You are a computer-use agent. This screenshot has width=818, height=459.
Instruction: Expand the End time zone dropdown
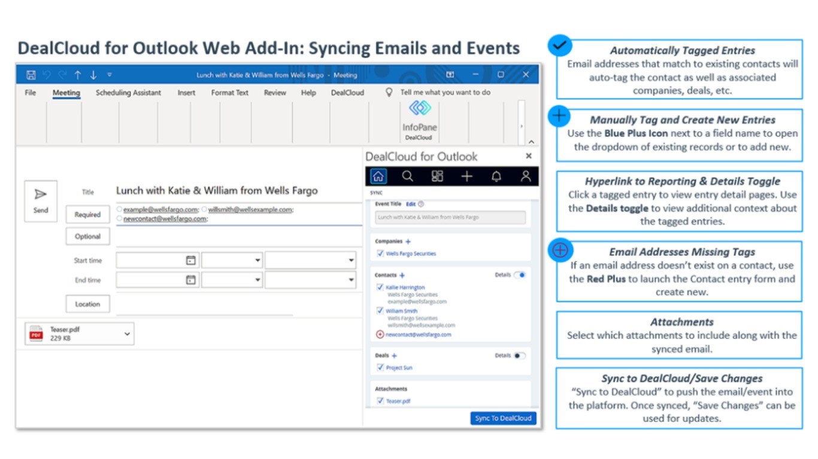pos(351,280)
